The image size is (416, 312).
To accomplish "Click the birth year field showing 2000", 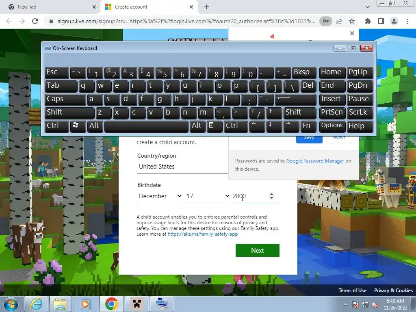I will pos(250,196).
